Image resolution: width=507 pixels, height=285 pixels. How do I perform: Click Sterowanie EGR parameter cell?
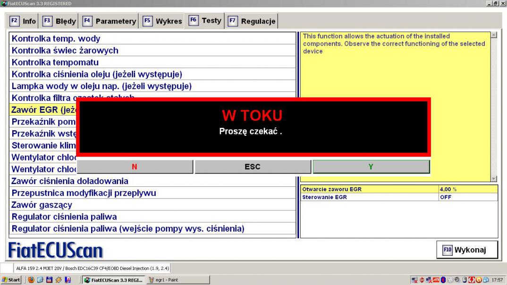[369, 197]
